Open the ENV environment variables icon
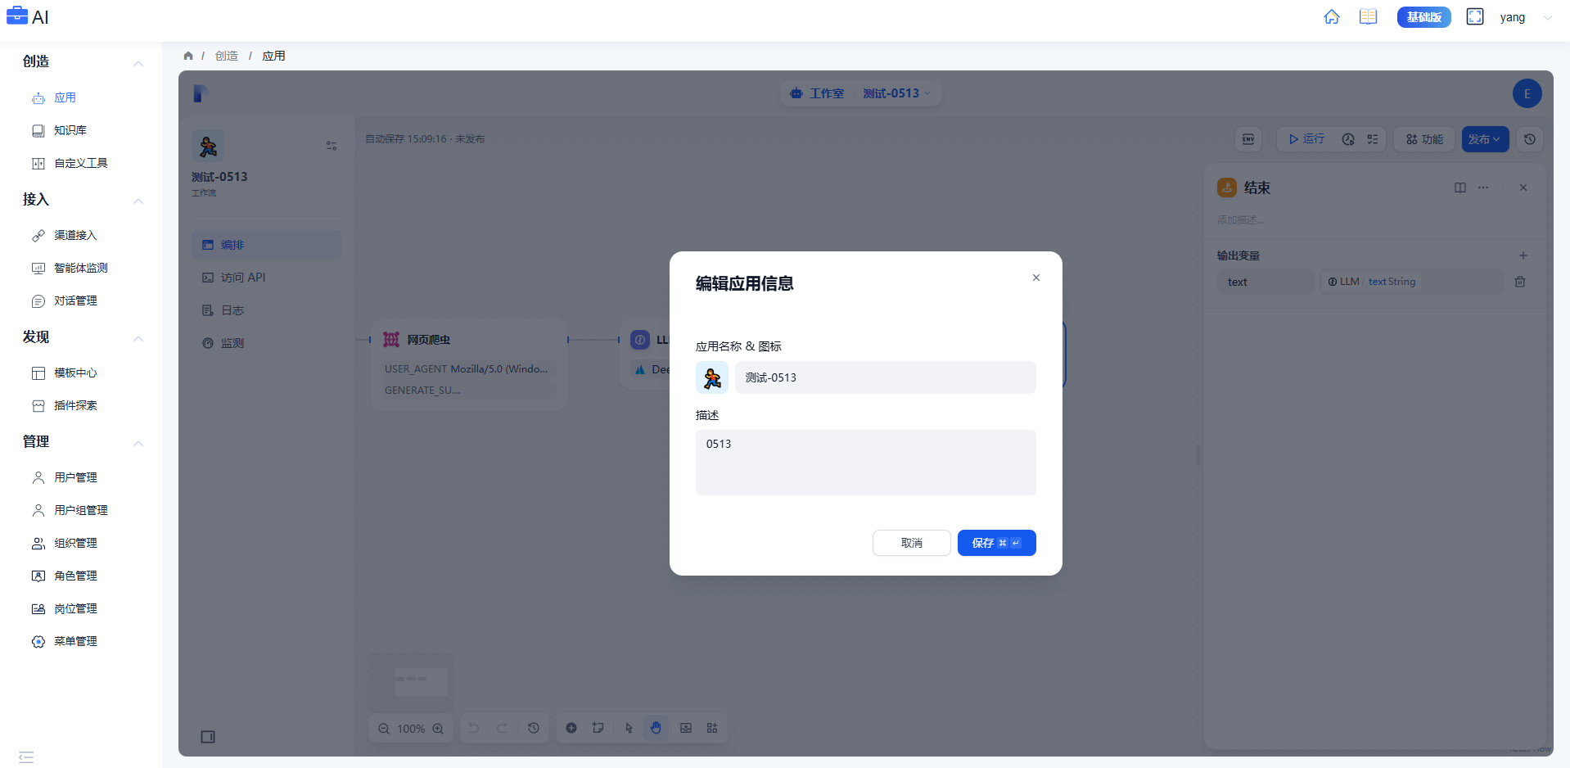 1248,139
